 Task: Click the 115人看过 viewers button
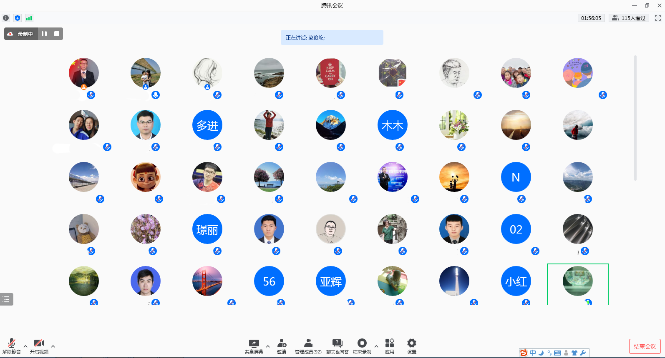point(629,18)
